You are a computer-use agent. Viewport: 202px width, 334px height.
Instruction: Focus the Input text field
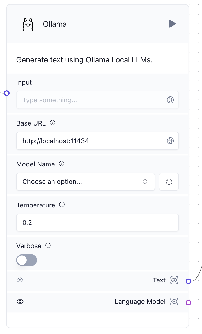tap(98, 100)
